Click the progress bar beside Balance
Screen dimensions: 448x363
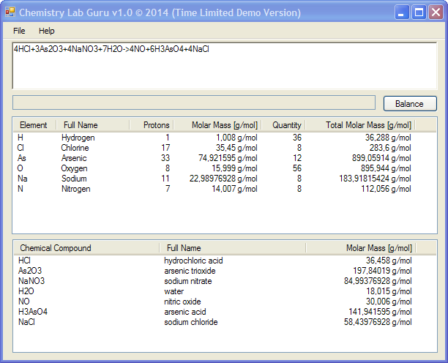194,103
